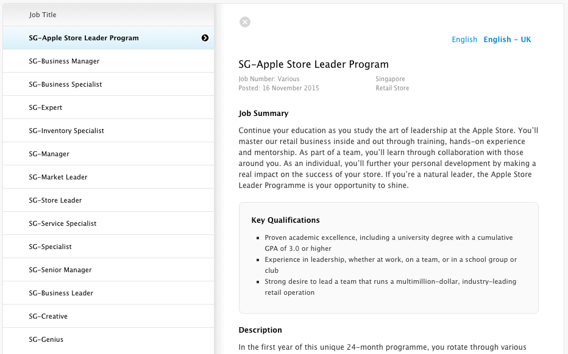Select the SG-Creative job

click(108, 316)
